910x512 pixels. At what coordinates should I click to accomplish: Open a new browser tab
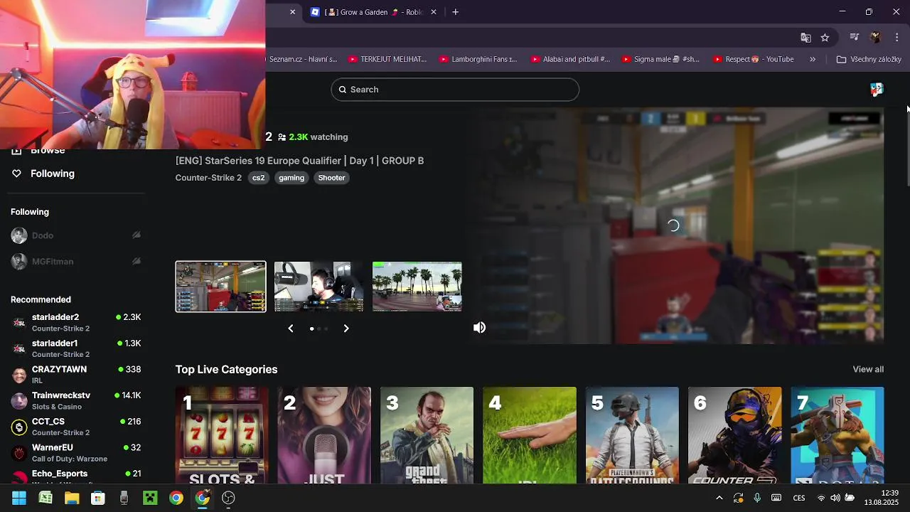tap(455, 12)
